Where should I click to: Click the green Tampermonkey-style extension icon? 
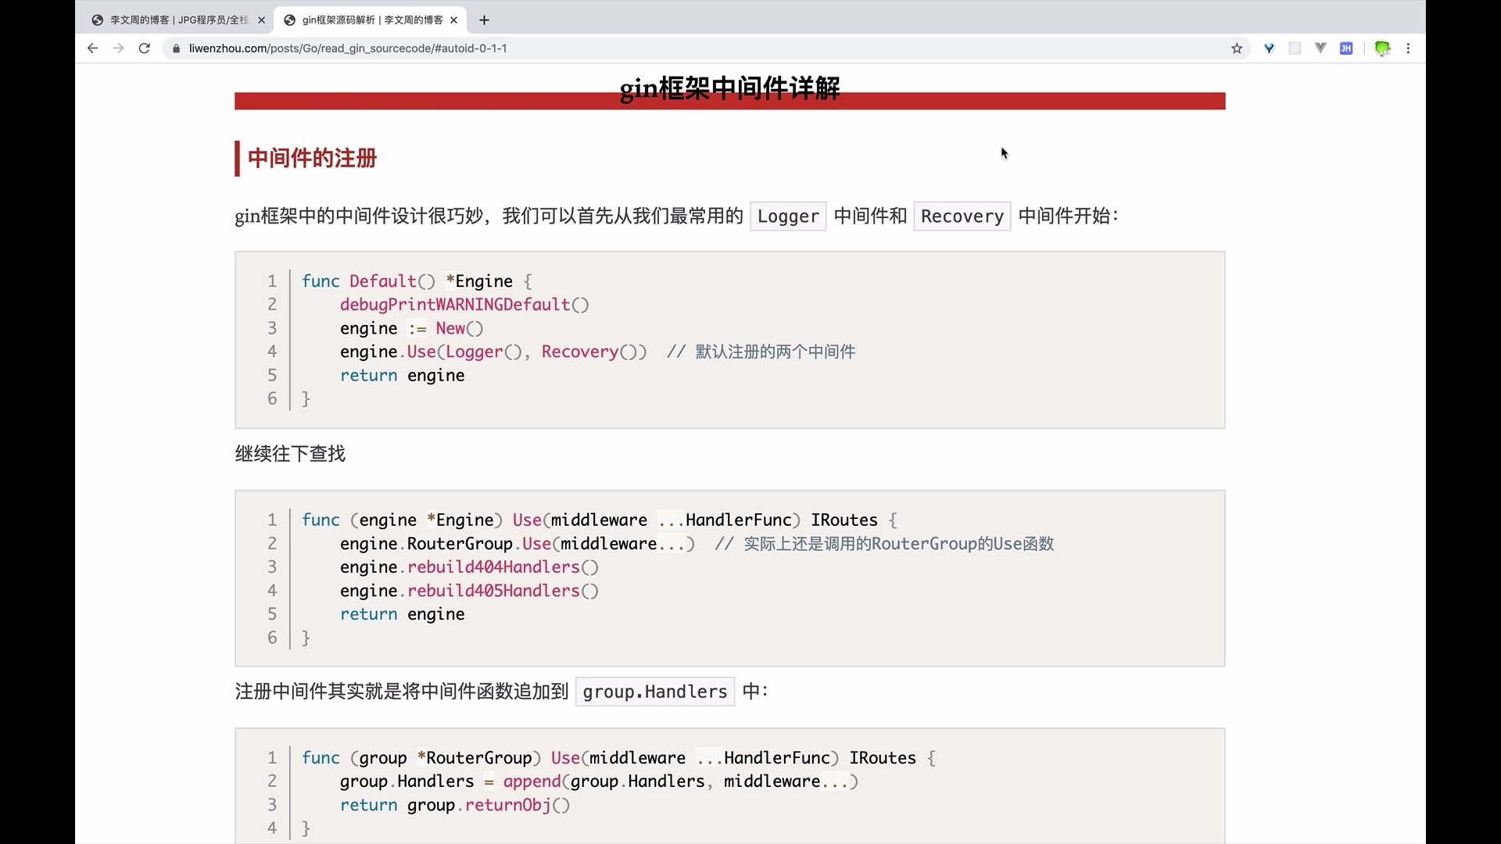(x=1383, y=48)
